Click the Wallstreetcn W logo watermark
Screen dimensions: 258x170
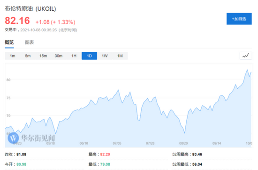click(x=13, y=138)
